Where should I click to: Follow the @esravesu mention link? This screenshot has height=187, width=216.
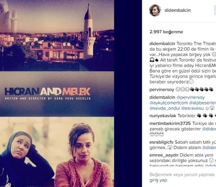pyautogui.click(x=192, y=108)
